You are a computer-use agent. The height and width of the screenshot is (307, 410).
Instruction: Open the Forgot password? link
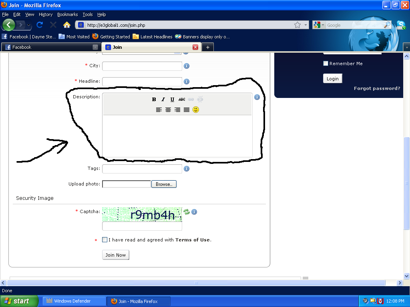pos(377,88)
